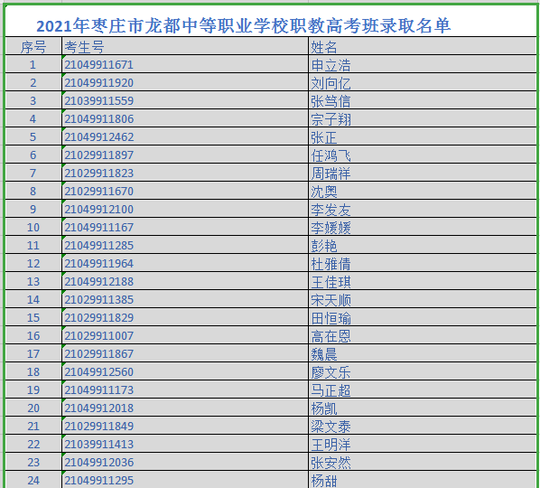
Task: Select name cell 李媛媛
Action: [x=423, y=227]
